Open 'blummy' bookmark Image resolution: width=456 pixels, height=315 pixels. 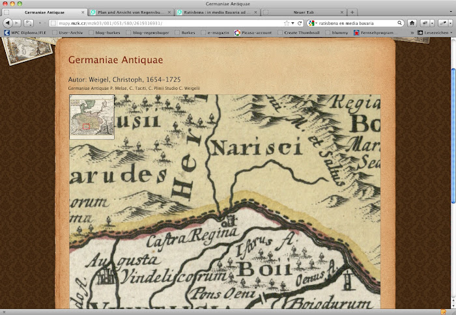tap(337, 33)
